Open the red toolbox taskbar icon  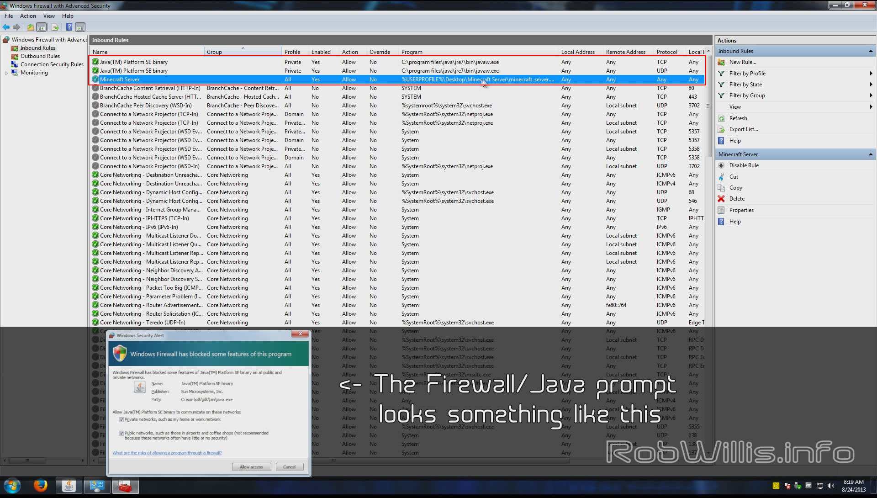(x=125, y=486)
